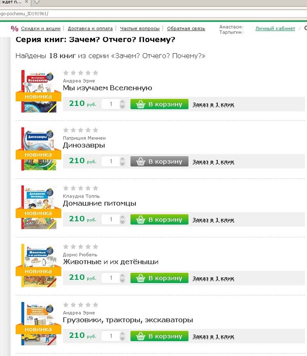Increase quantity for "Мы изучаем Вселенную"

click(x=122, y=102)
